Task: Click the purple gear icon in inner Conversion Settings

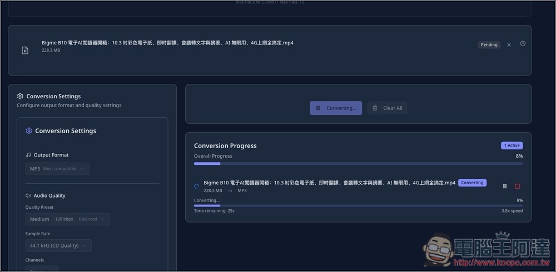Action: pos(29,130)
